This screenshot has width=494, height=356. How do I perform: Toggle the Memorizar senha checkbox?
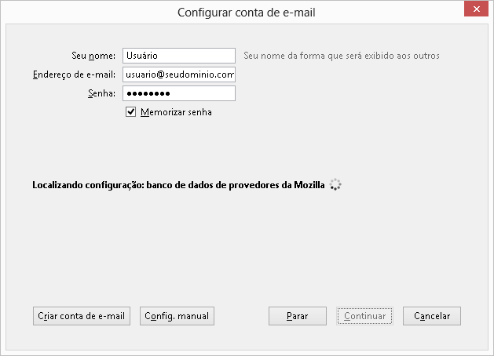(131, 112)
